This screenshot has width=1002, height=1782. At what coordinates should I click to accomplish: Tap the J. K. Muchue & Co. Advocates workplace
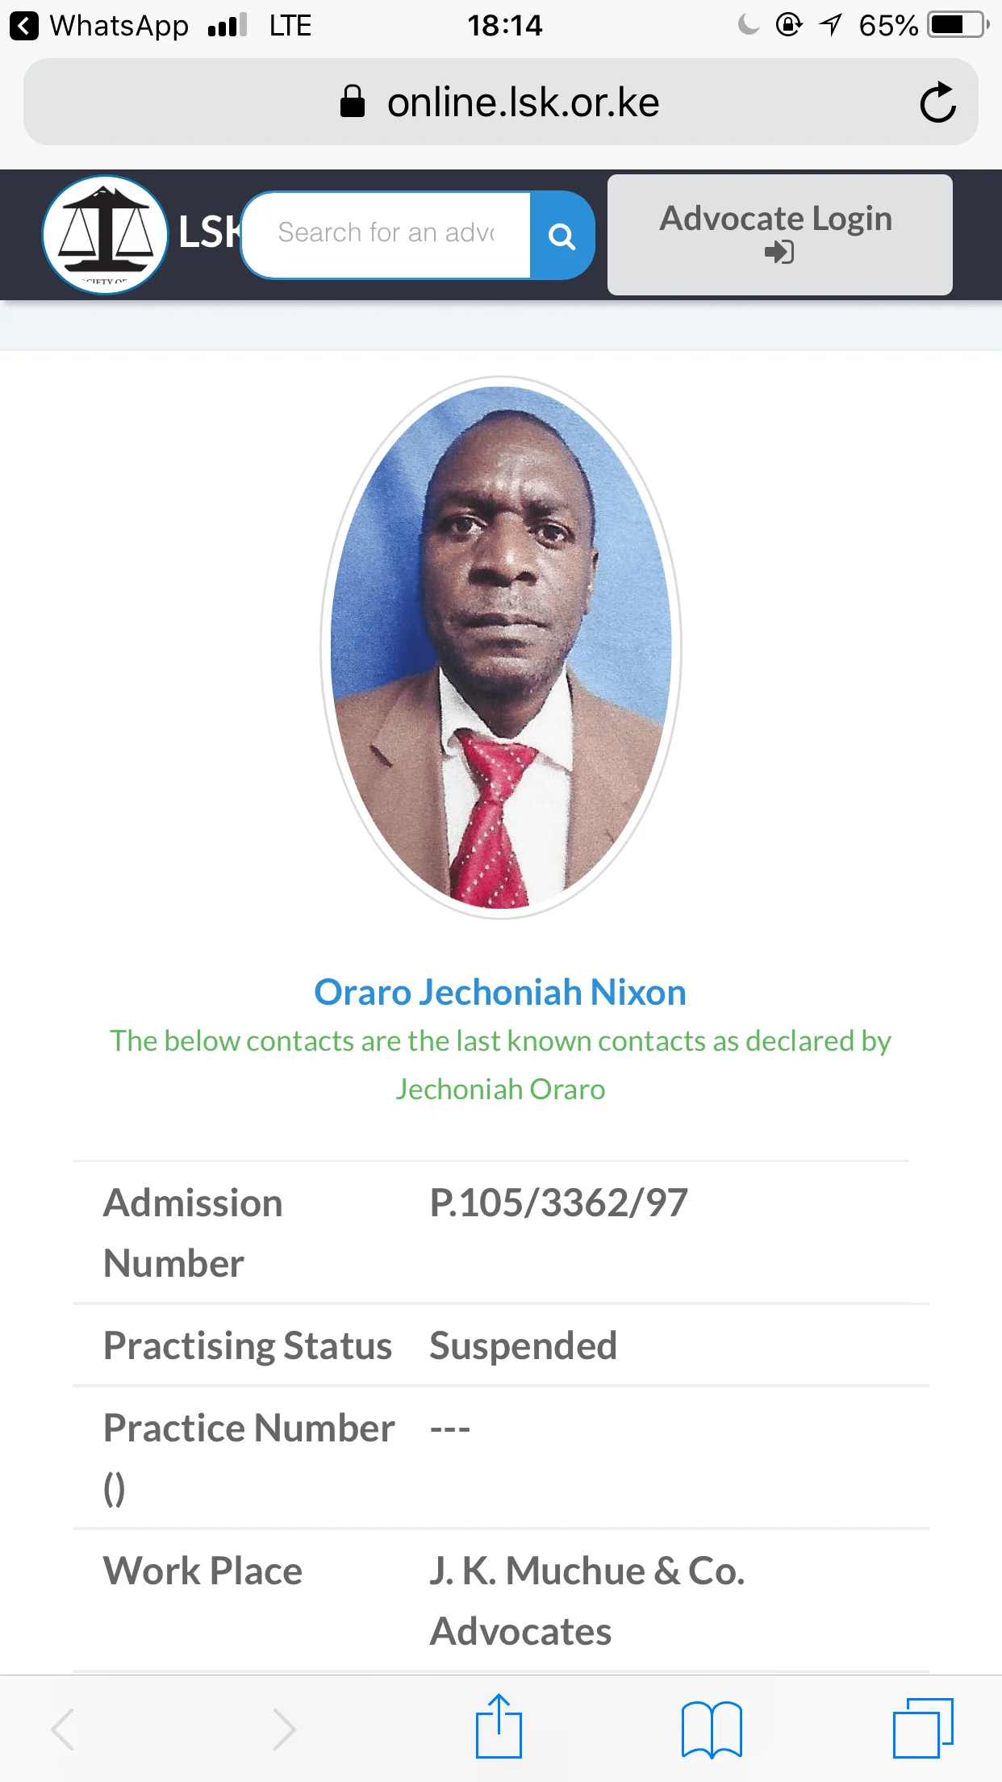[x=587, y=1600]
